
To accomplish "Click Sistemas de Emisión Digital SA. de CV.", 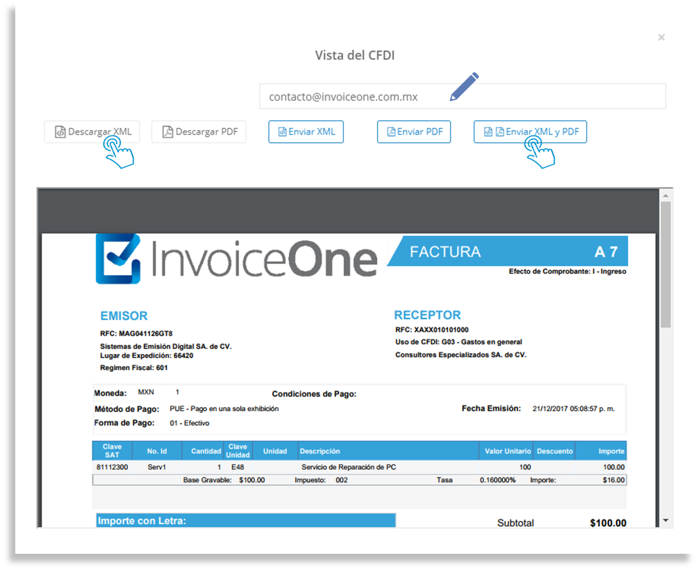I will click(166, 346).
